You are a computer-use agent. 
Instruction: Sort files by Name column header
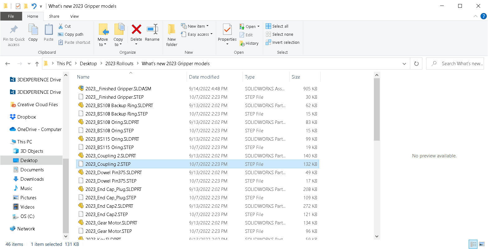[131, 77]
